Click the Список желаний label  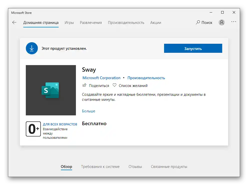(133, 86)
